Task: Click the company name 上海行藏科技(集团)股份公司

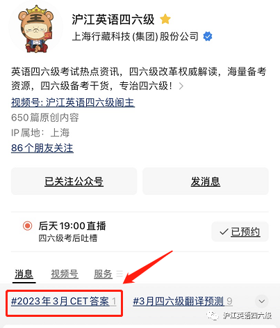Action: (135, 36)
